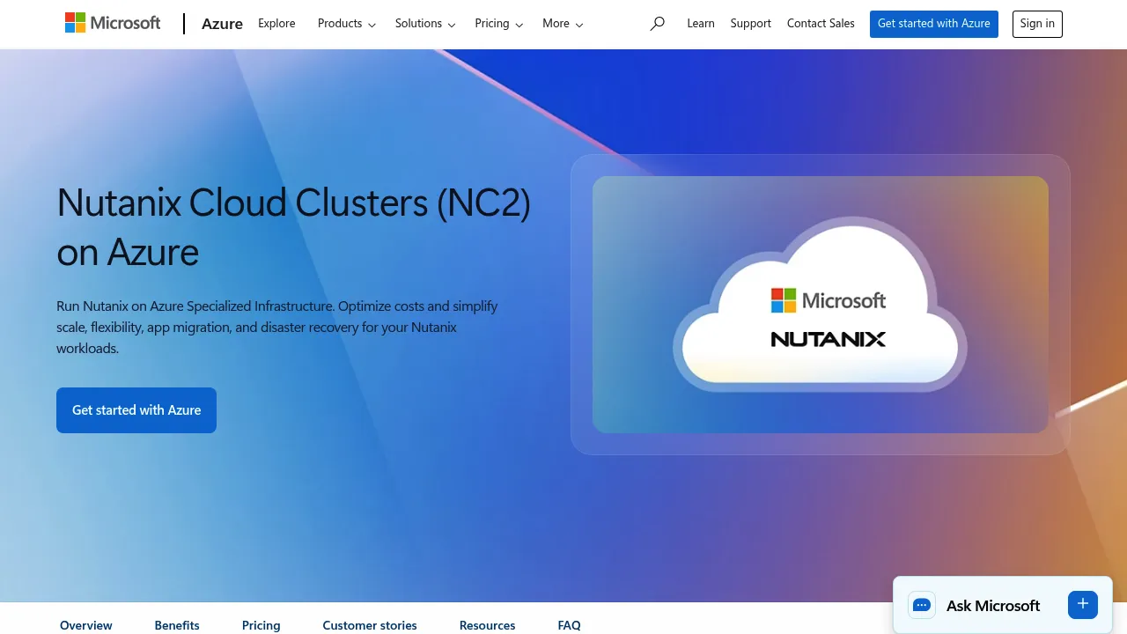The image size is (1127, 634).
Task: Jump to the Benefits tab
Action: [x=177, y=625]
